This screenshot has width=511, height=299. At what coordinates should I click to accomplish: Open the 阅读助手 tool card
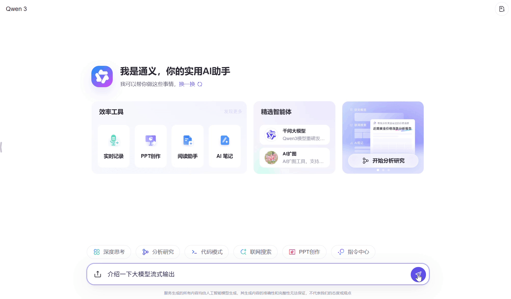[x=188, y=146]
